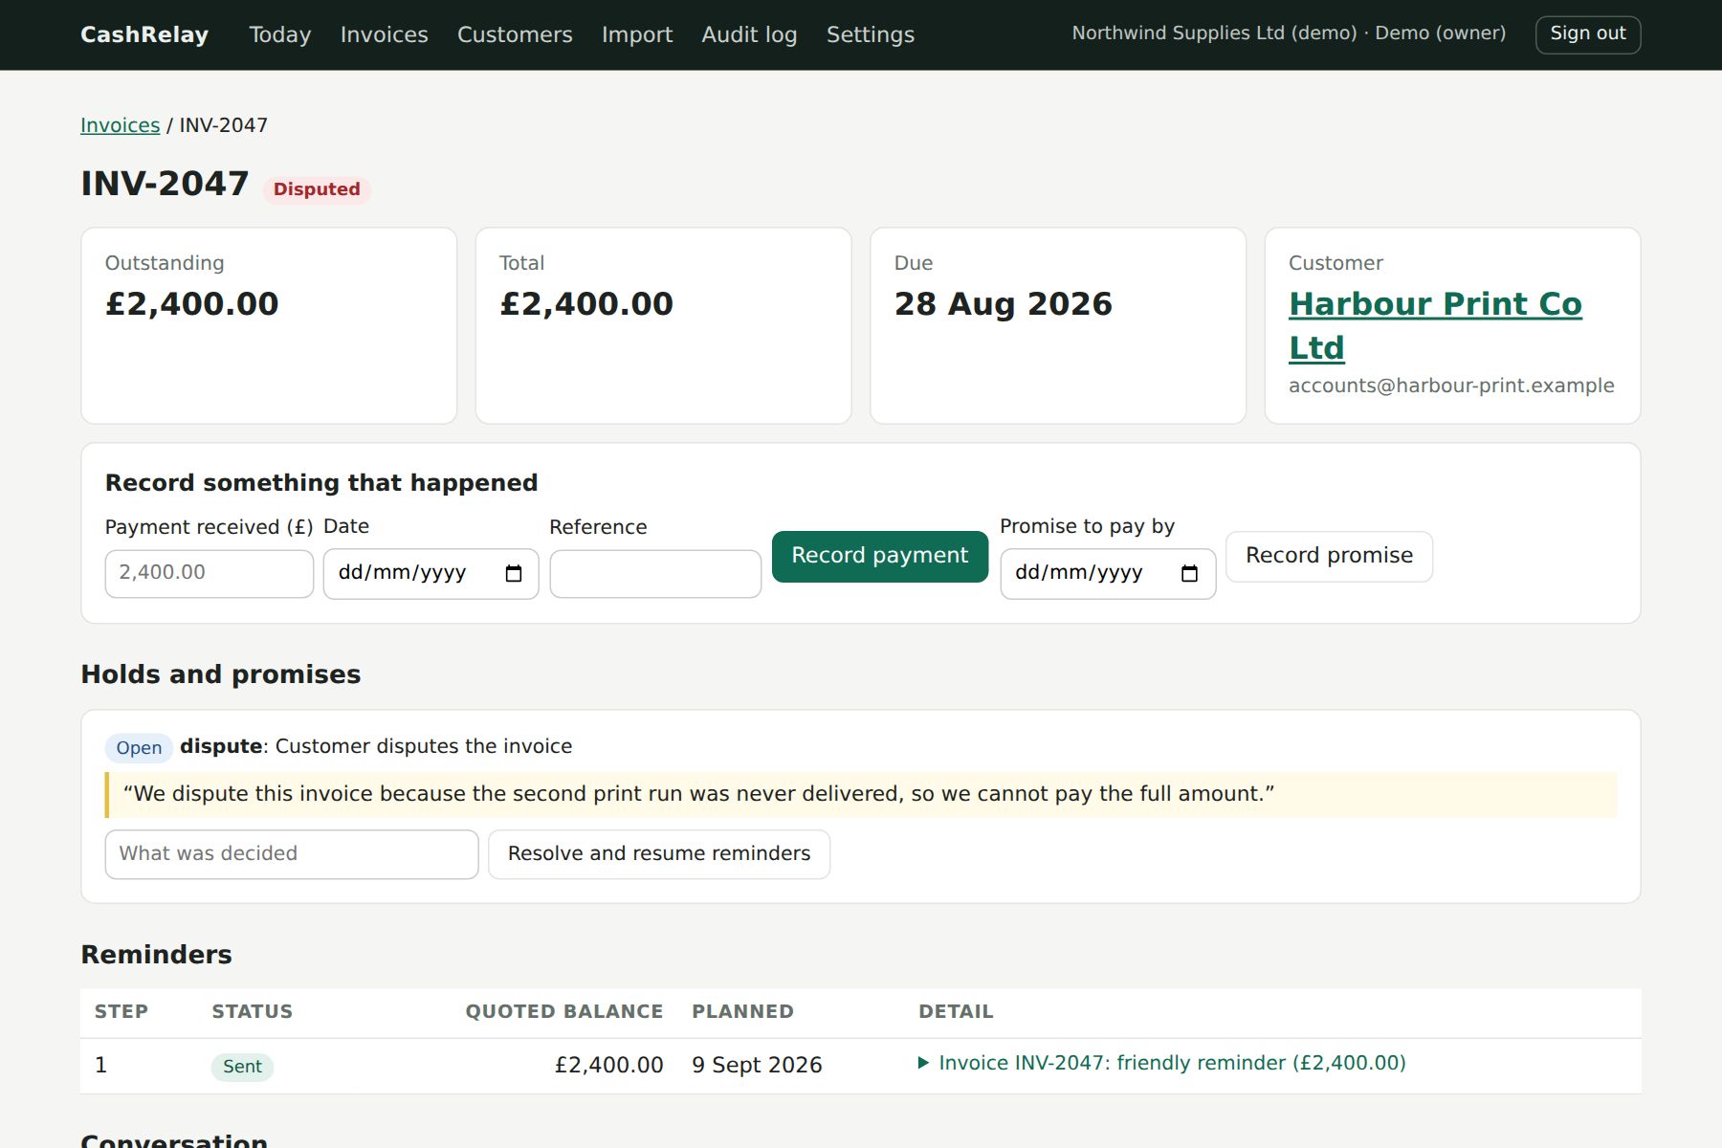1722x1148 pixels.
Task: Follow the Invoices breadcrumb link
Action: pos(120,125)
